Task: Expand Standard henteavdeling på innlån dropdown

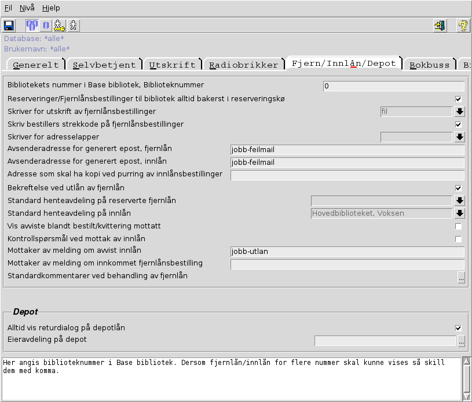Action: pyautogui.click(x=460, y=213)
